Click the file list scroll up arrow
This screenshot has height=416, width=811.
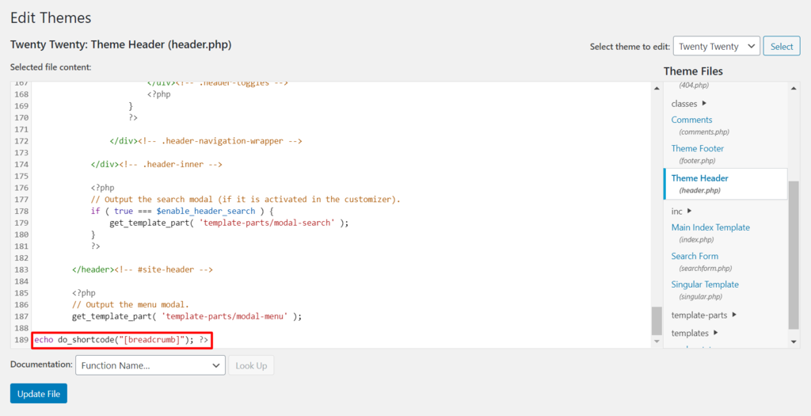click(x=794, y=86)
